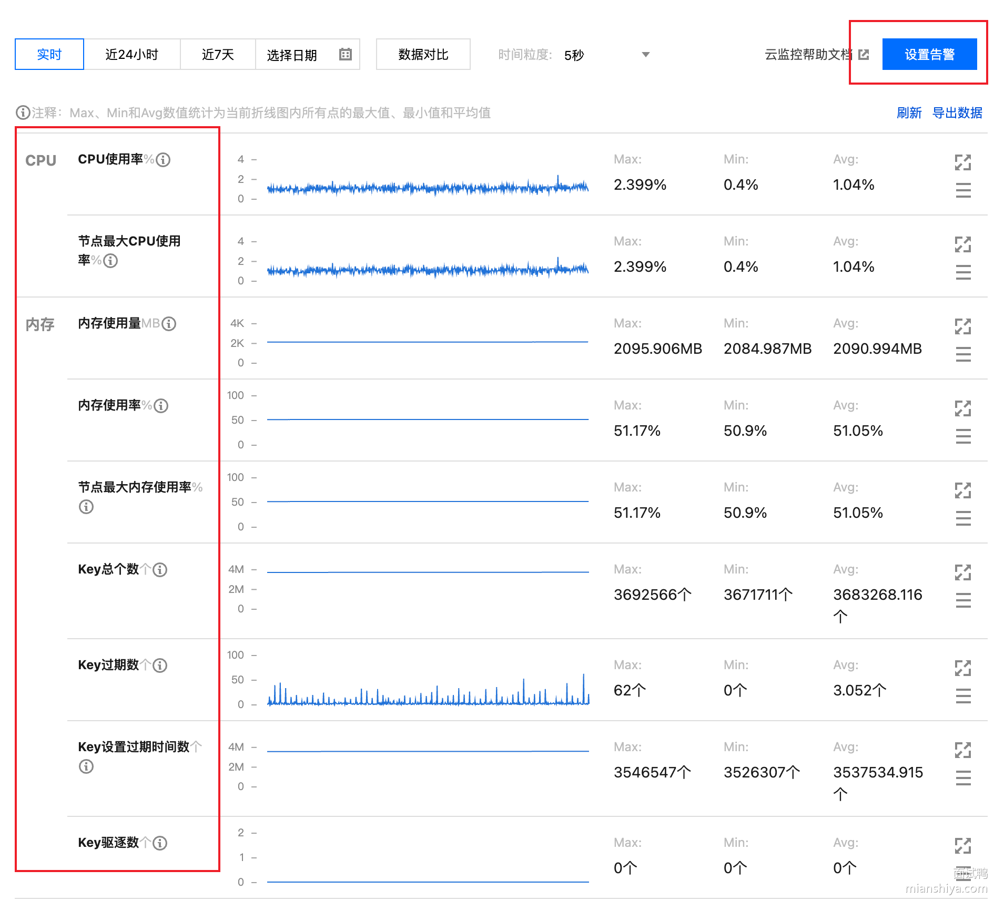Select the 近7天 time range tab
994x901 pixels.
point(218,55)
